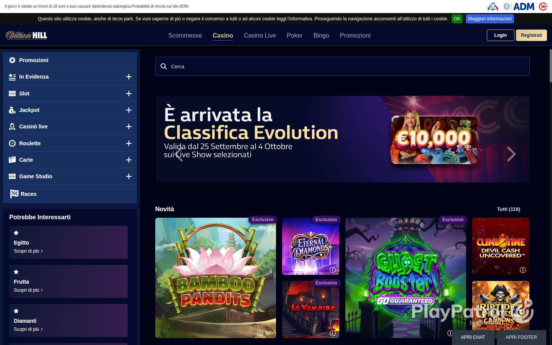Click the search magnifier icon
The height and width of the screenshot is (345, 552).
tap(164, 66)
